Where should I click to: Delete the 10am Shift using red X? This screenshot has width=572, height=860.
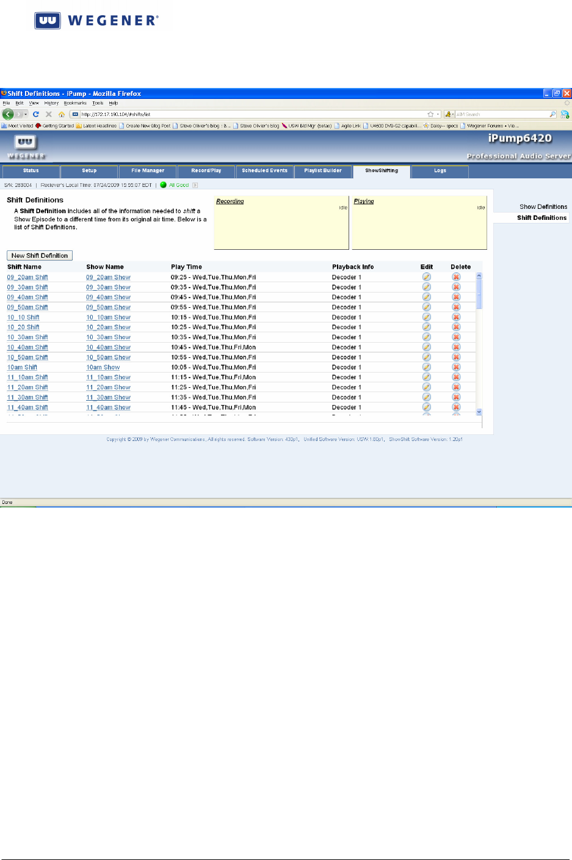click(x=456, y=367)
